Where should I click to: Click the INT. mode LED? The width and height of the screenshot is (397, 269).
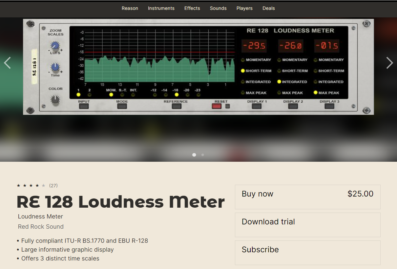[133, 95]
